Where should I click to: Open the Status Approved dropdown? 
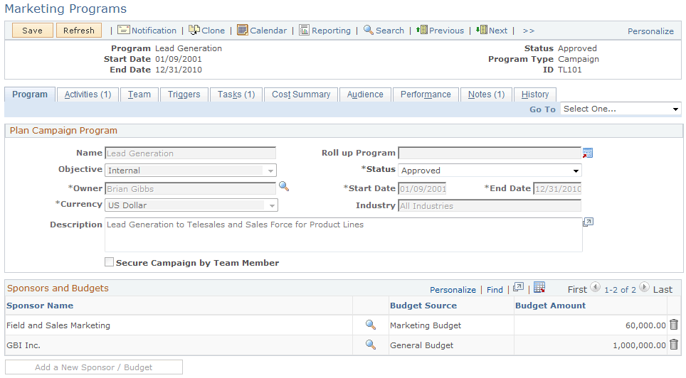point(490,171)
